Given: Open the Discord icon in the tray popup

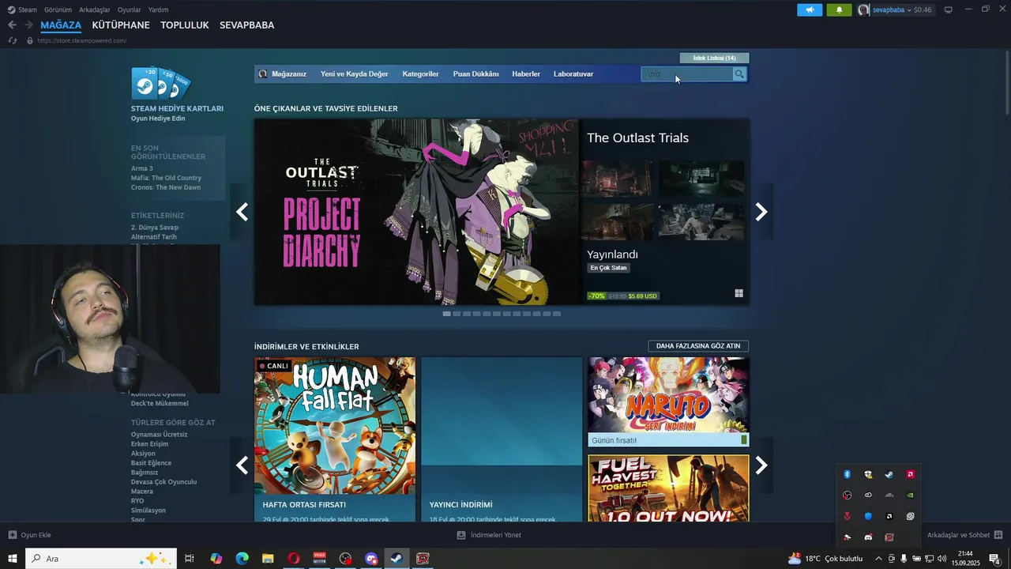Looking at the screenshot, I should pyautogui.click(x=868, y=537).
